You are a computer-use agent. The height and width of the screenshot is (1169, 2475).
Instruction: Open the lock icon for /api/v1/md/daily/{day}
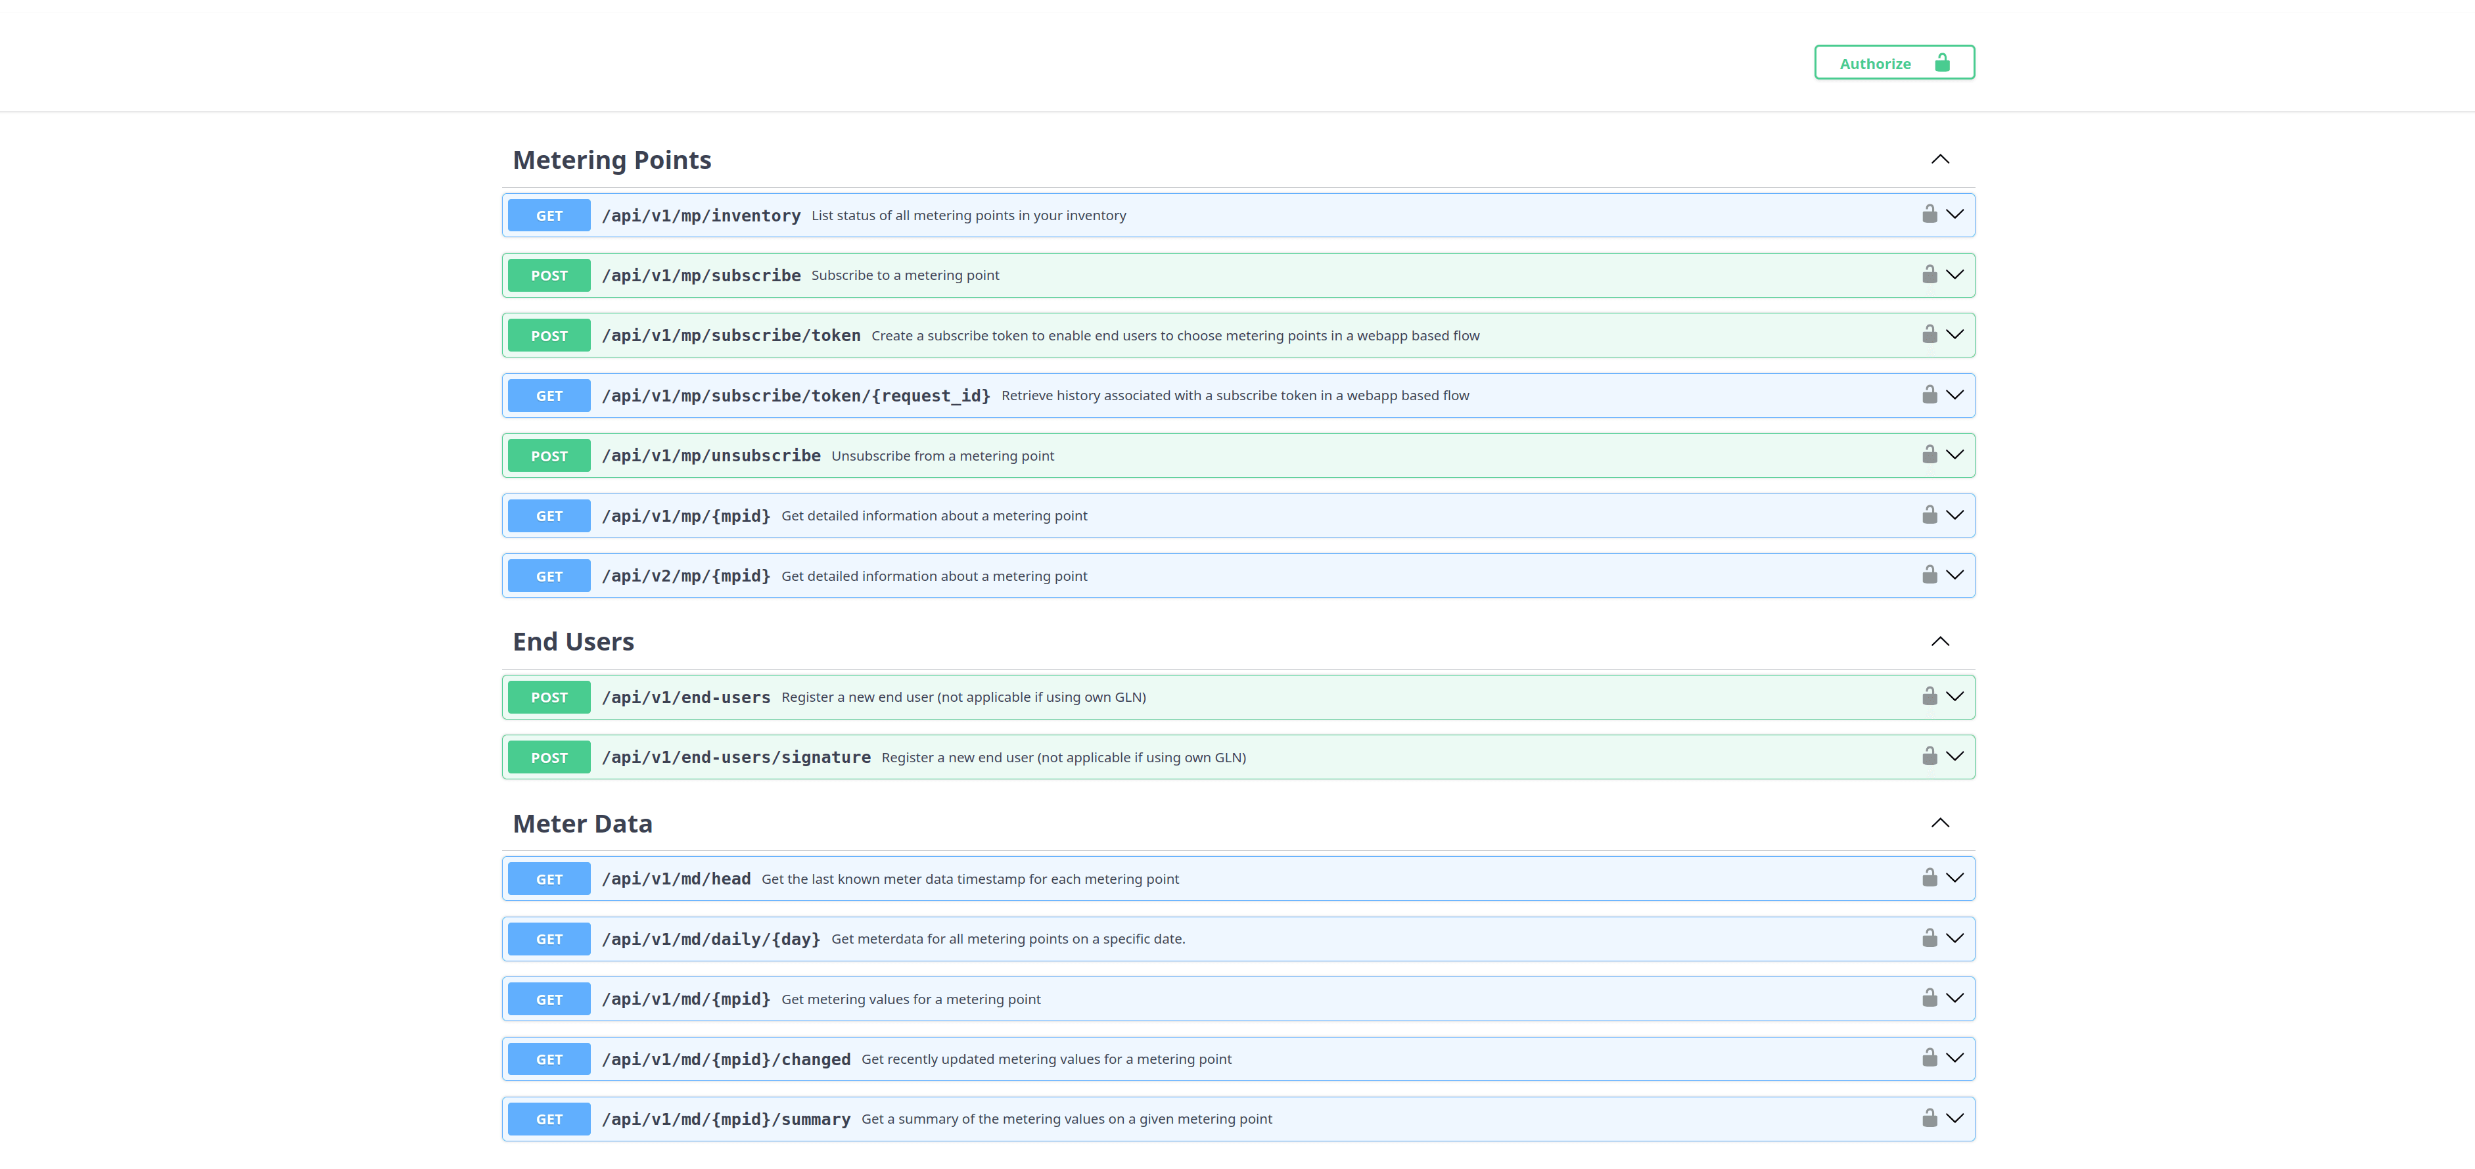click(1928, 938)
